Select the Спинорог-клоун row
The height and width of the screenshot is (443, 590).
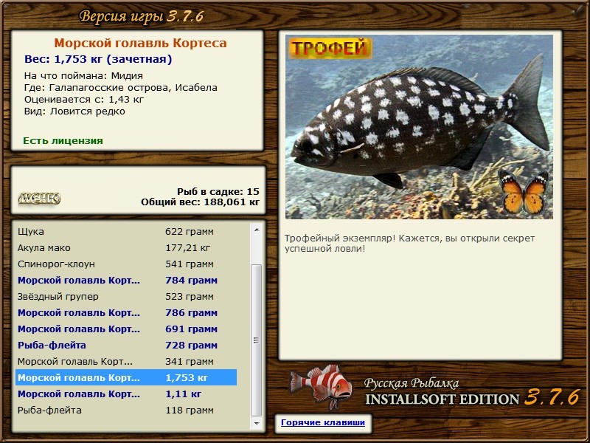[126, 264]
